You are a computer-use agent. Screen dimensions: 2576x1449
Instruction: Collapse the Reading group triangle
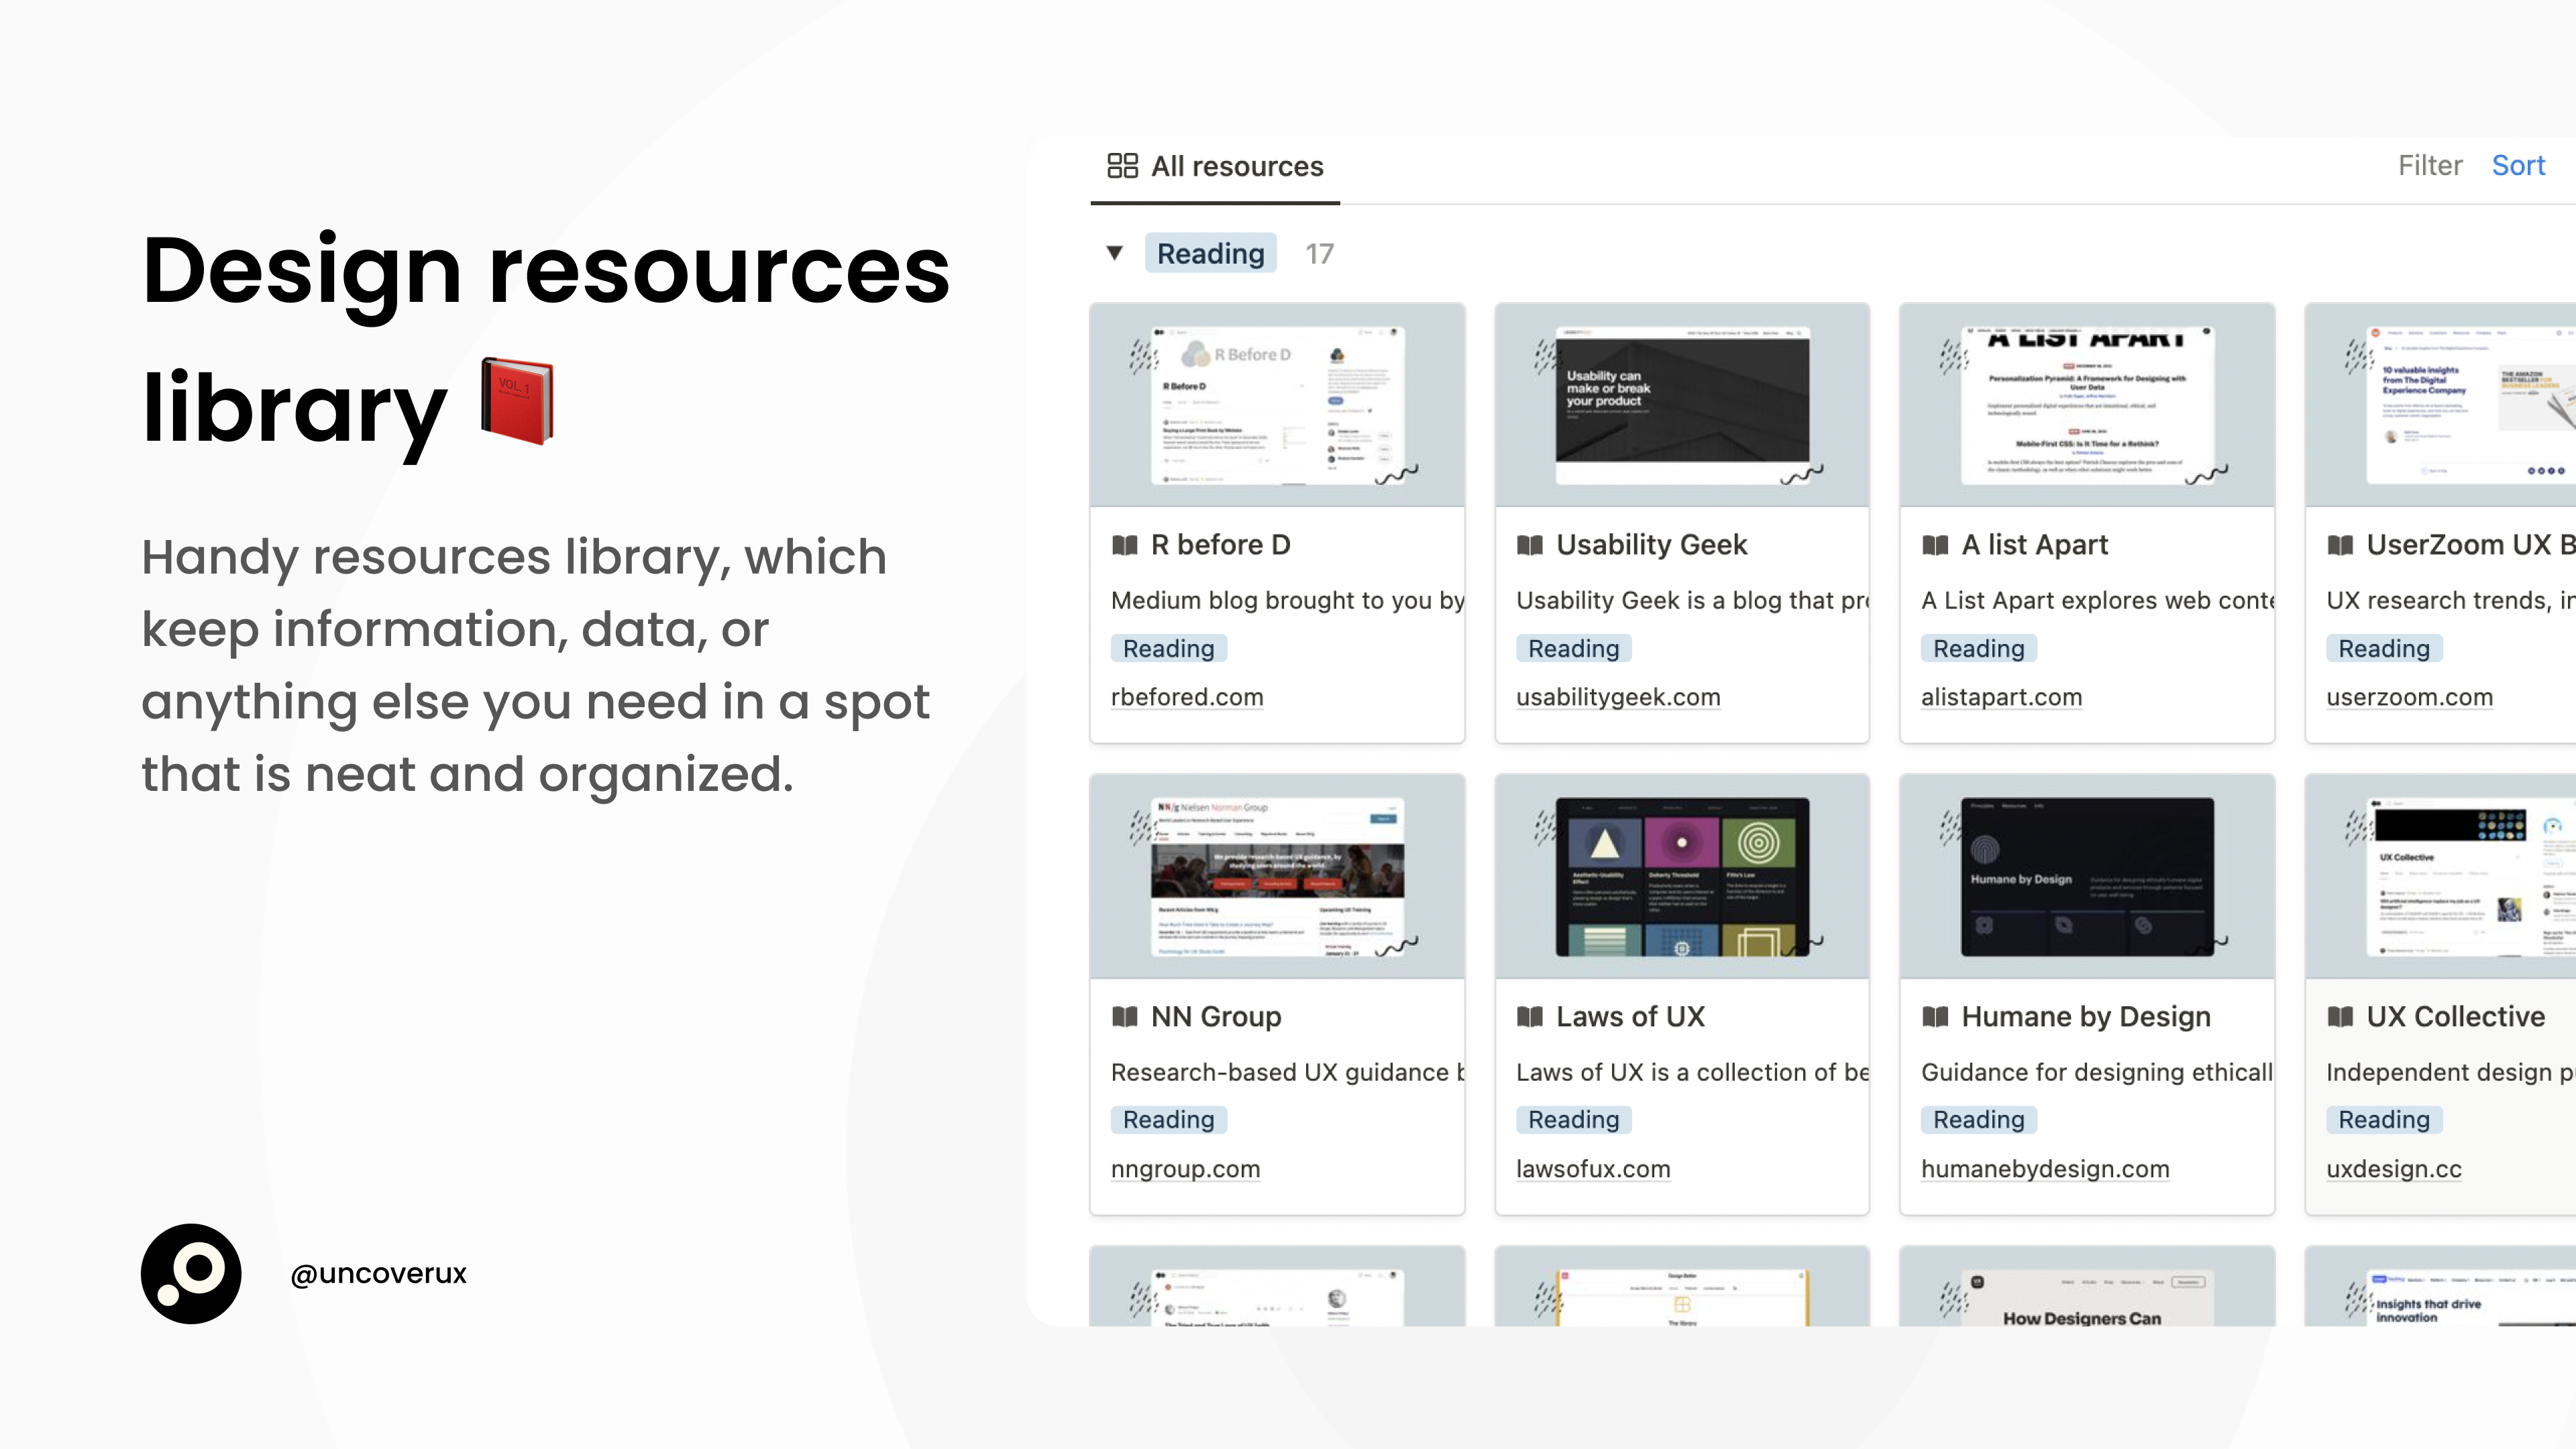coord(1114,253)
